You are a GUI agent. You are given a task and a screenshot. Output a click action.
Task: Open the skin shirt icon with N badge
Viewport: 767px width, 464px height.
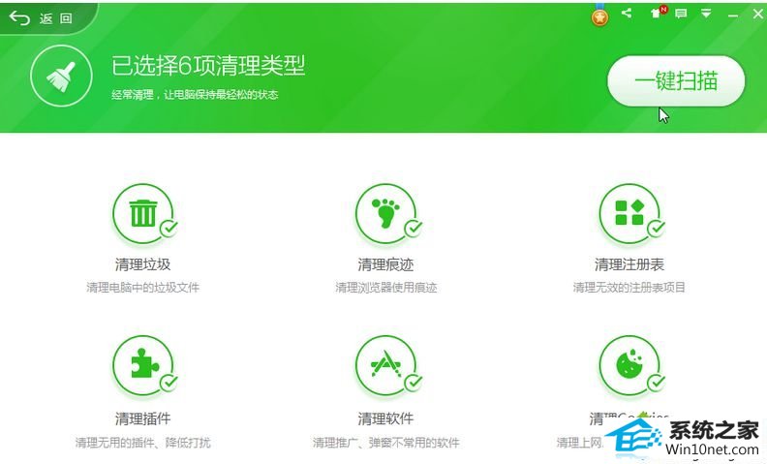click(656, 14)
